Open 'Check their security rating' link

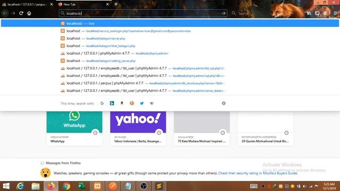click(258, 173)
